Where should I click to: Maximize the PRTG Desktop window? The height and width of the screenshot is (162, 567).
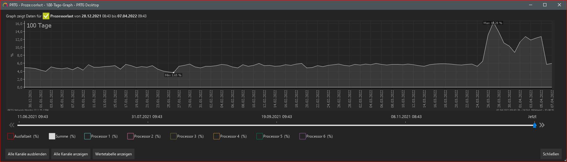coord(545,5)
